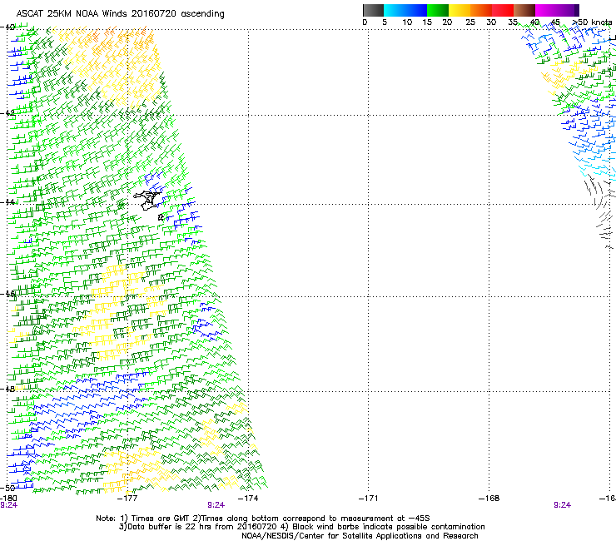Click the small black islet below the main island
The width and height of the screenshot is (616, 541).
[161, 217]
